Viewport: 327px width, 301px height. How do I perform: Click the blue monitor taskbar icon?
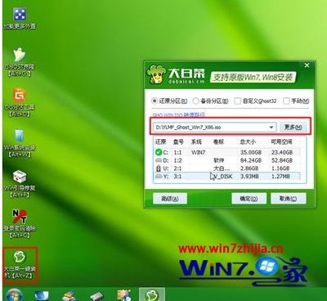(x=42, y=296)
